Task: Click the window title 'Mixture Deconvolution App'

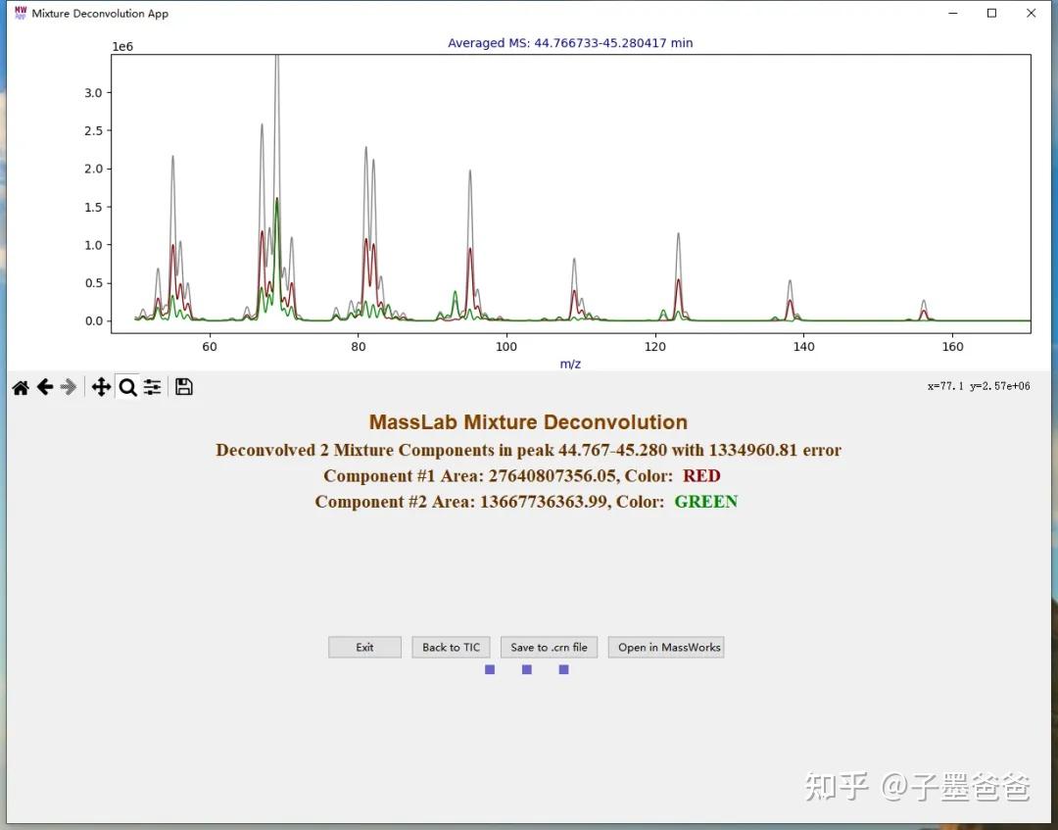Action: click(100, 14)
